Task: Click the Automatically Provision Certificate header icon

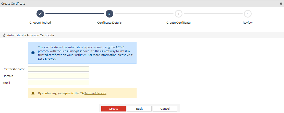Action: tap(5, 35)
